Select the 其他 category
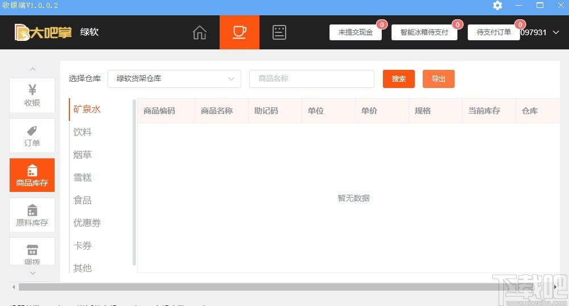 pyautogui.click(x=83, y=268)
